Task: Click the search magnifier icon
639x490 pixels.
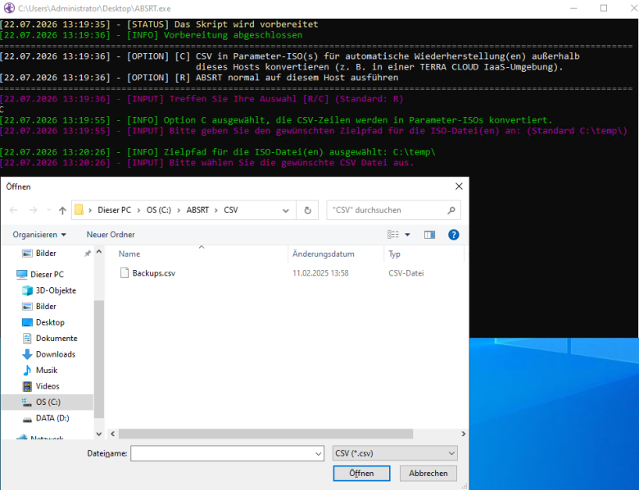Action: coord(451,210)
